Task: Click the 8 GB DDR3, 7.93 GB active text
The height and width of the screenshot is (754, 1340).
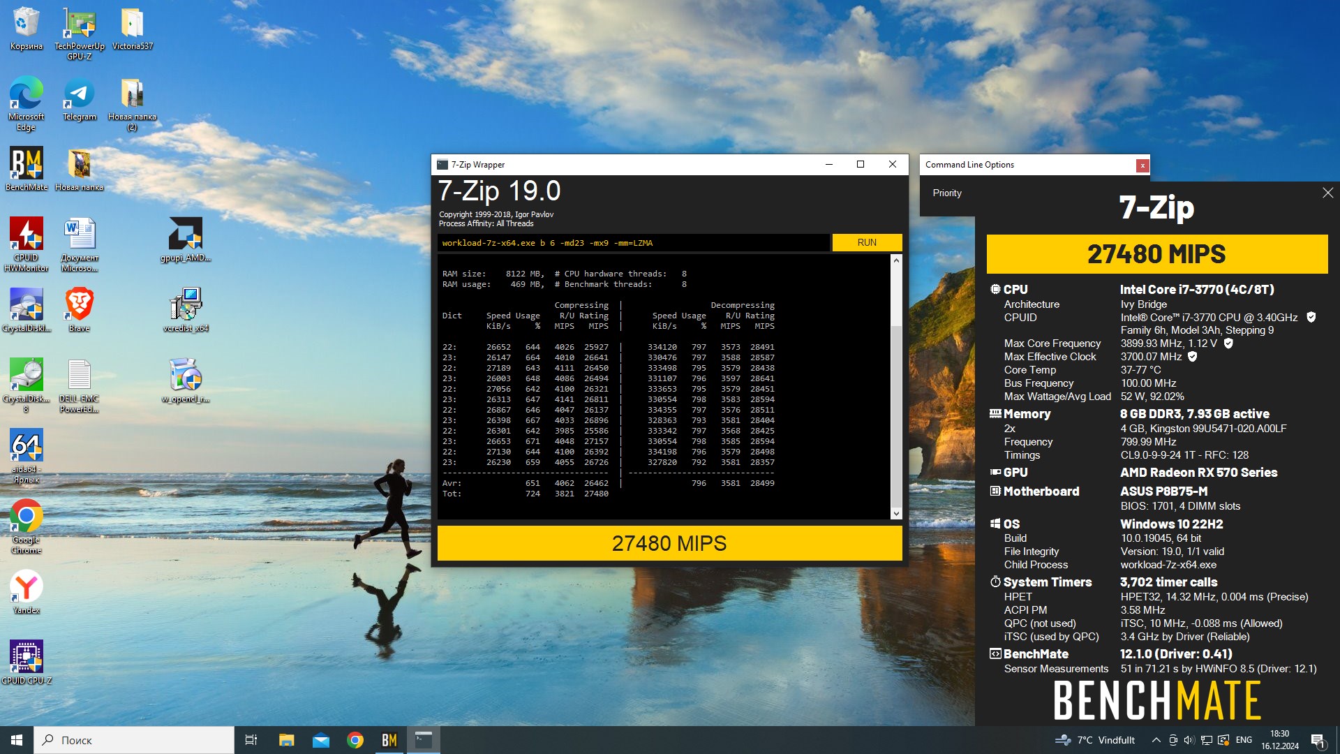Action: click(1194, 414)
